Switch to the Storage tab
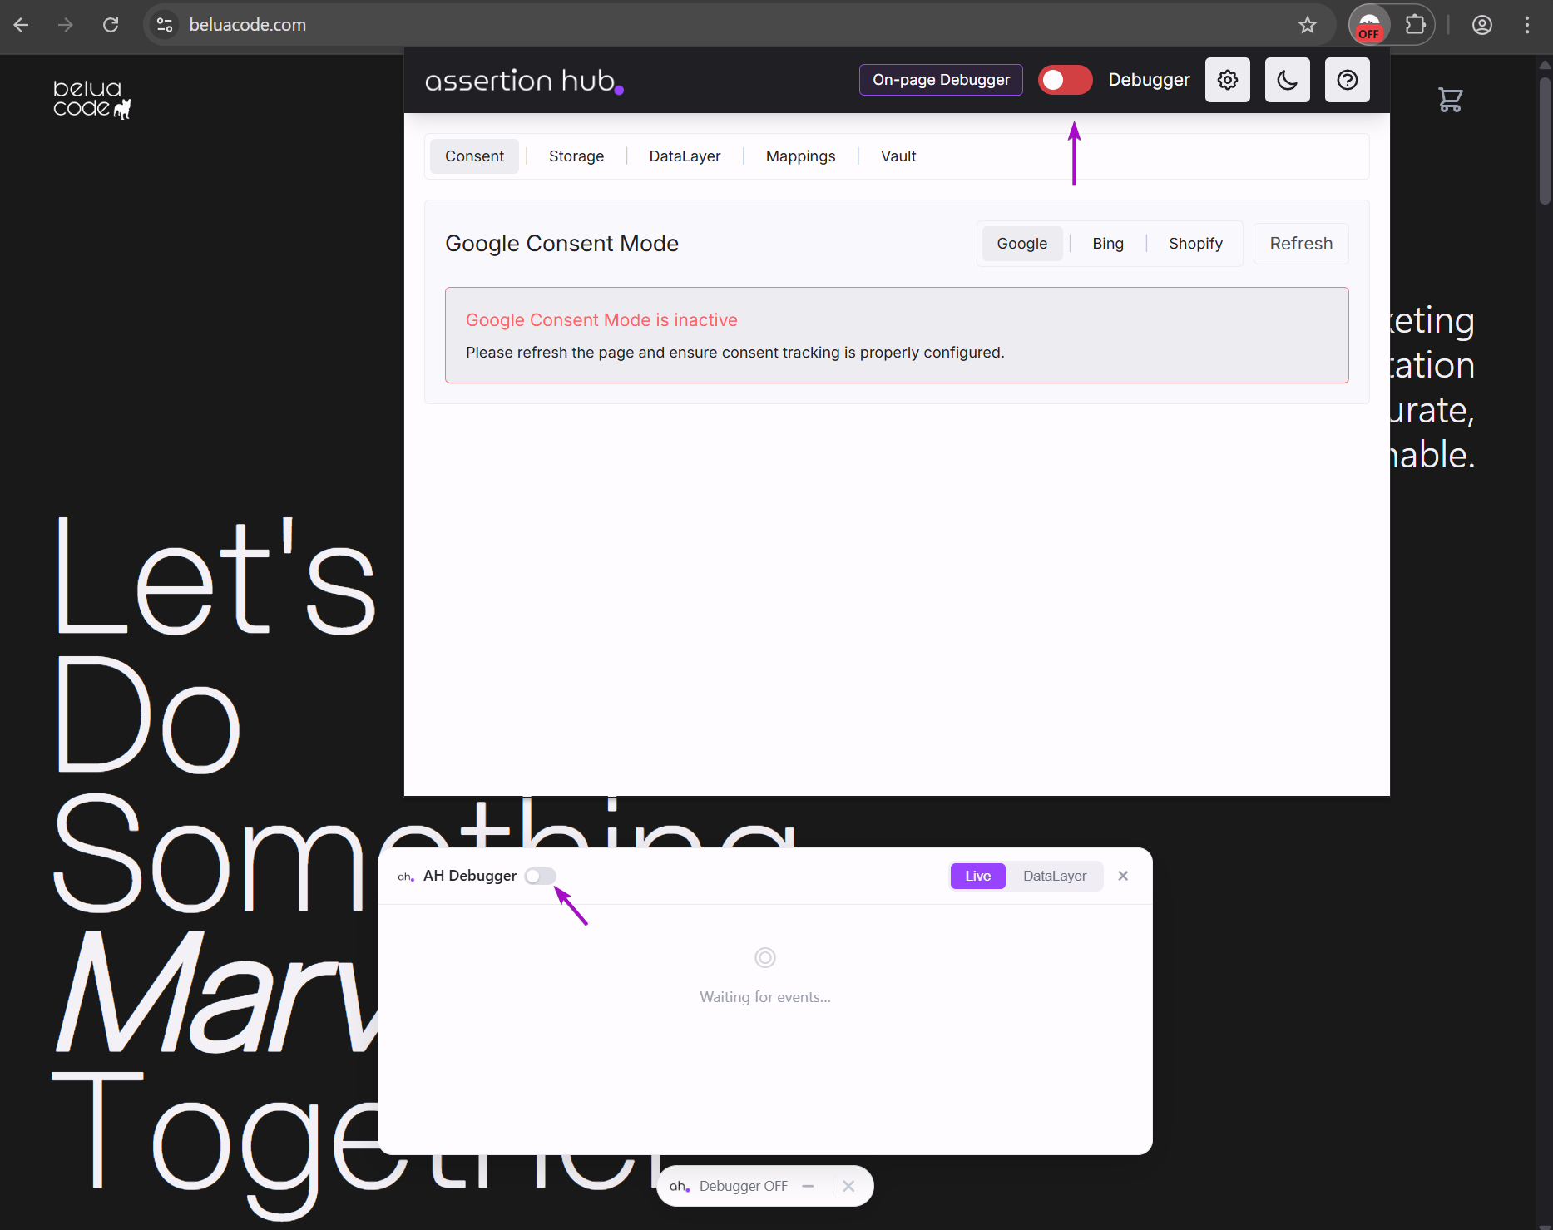 [x=576, y=156]
